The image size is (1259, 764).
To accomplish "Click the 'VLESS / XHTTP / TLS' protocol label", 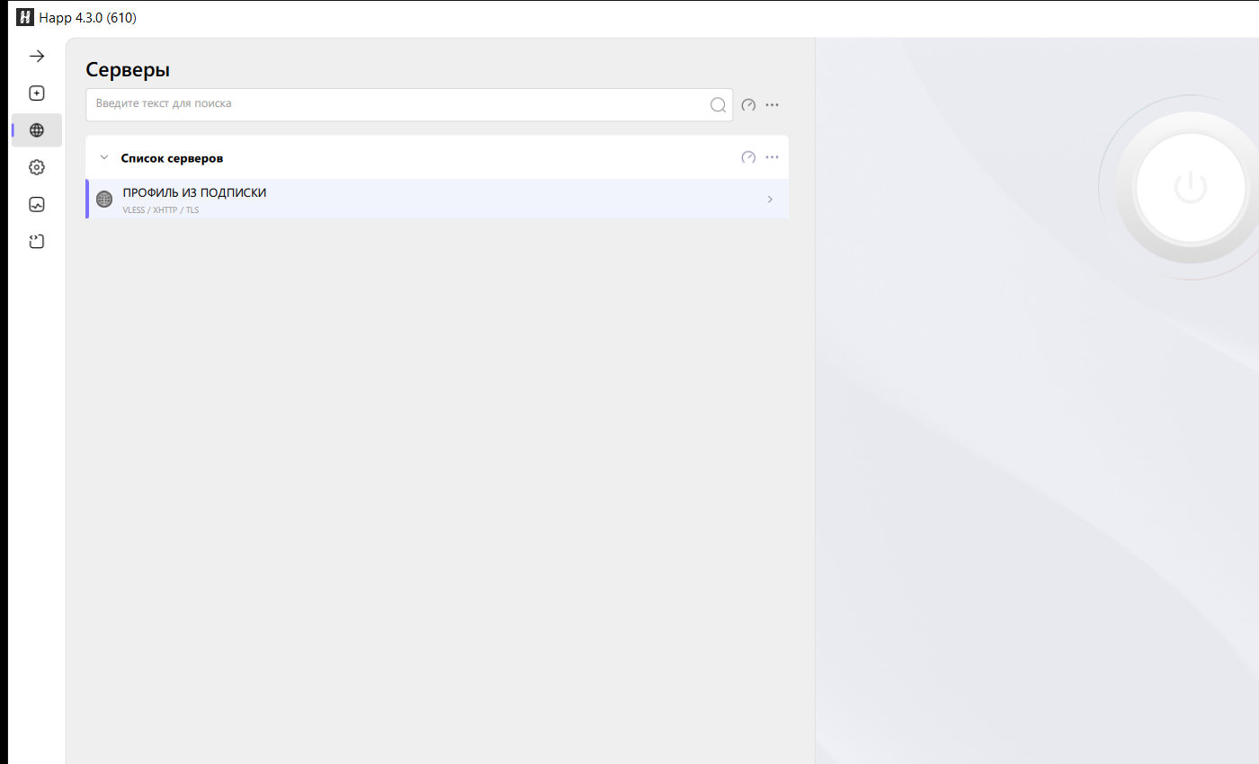I will pyautogui.click(x=161, y=209).
